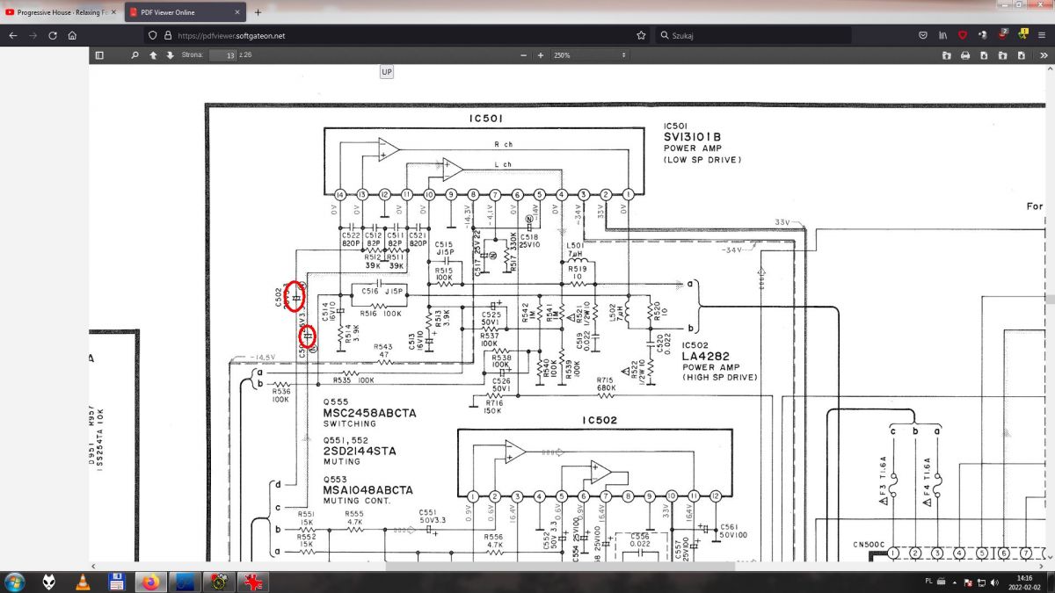
Task: Open the zoom level 250% selector
Action: click(591, 54)
